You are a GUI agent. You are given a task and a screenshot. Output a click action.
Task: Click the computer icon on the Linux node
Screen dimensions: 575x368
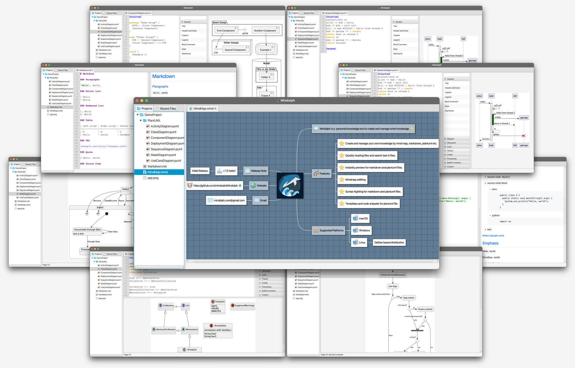coord(355,242)
